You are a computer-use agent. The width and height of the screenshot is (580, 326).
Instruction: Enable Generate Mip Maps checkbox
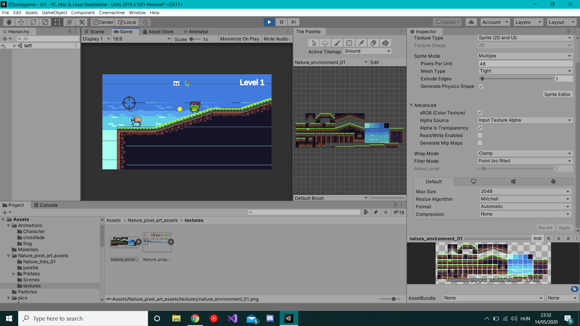coord(480,143)
